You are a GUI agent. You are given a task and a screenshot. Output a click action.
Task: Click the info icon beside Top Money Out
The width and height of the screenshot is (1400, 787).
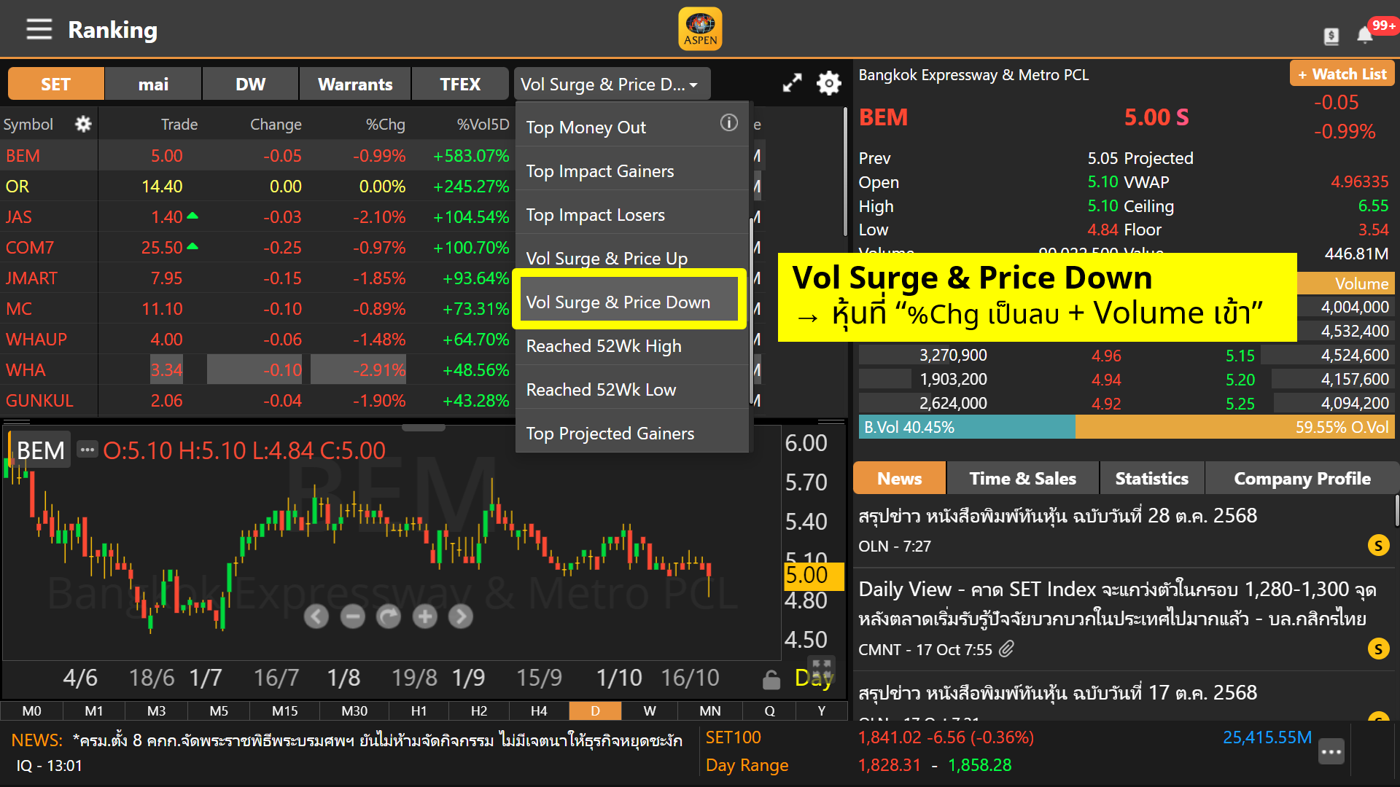(x=728, y=122)
